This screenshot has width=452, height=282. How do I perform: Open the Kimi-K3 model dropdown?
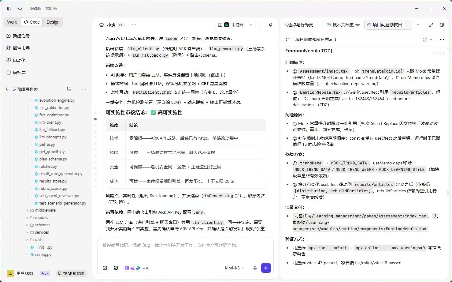(x=235, y=268)
